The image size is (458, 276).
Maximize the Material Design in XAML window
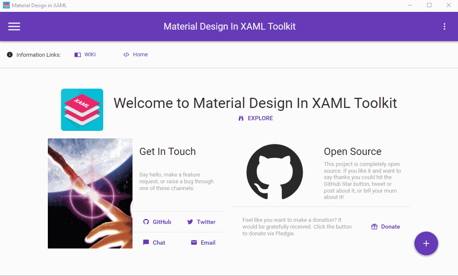coord(429,5)
